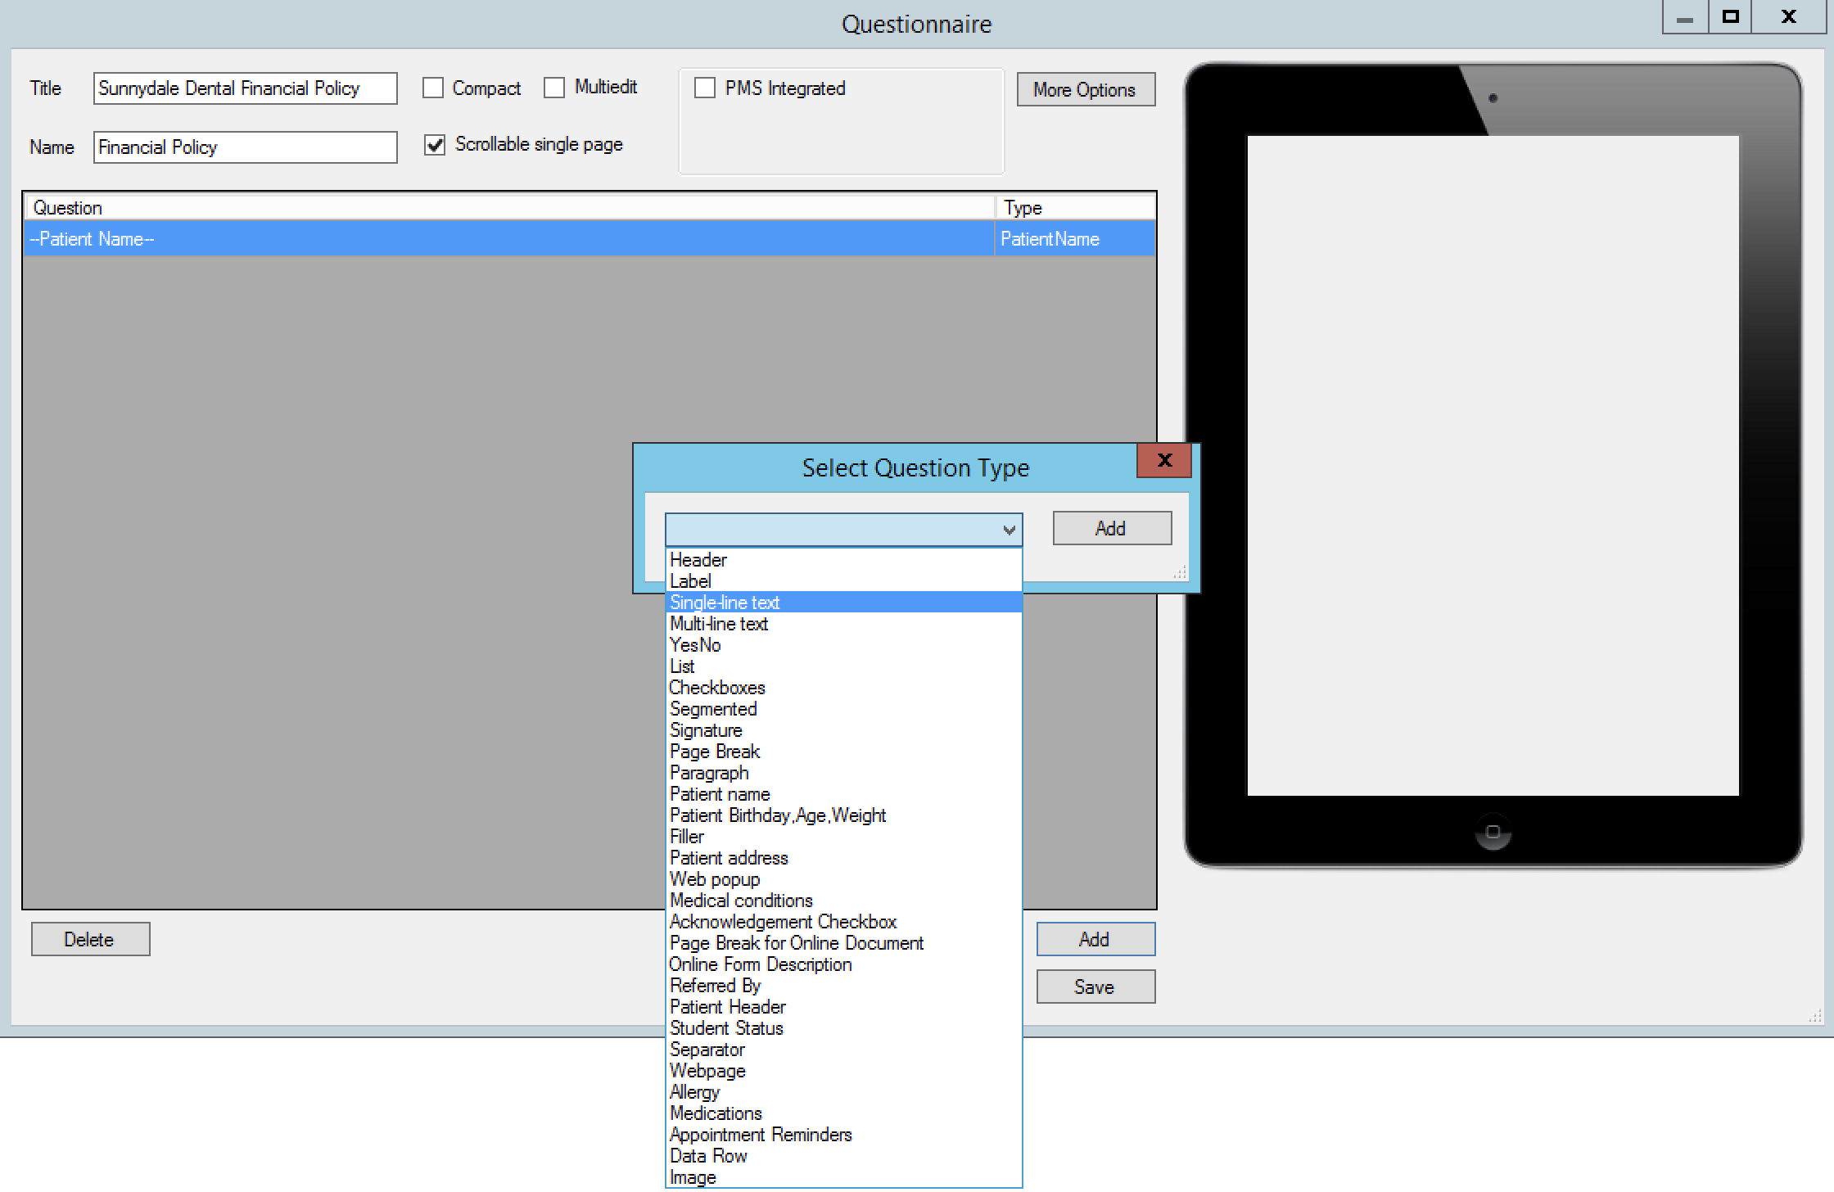The width and height of the screenshot is (1834, 1192).
Task: Close the Select Question Type dialog
Action: (1164, 460)
